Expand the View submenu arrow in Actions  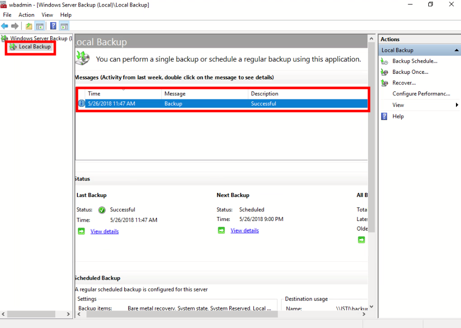tap(457, 105)
